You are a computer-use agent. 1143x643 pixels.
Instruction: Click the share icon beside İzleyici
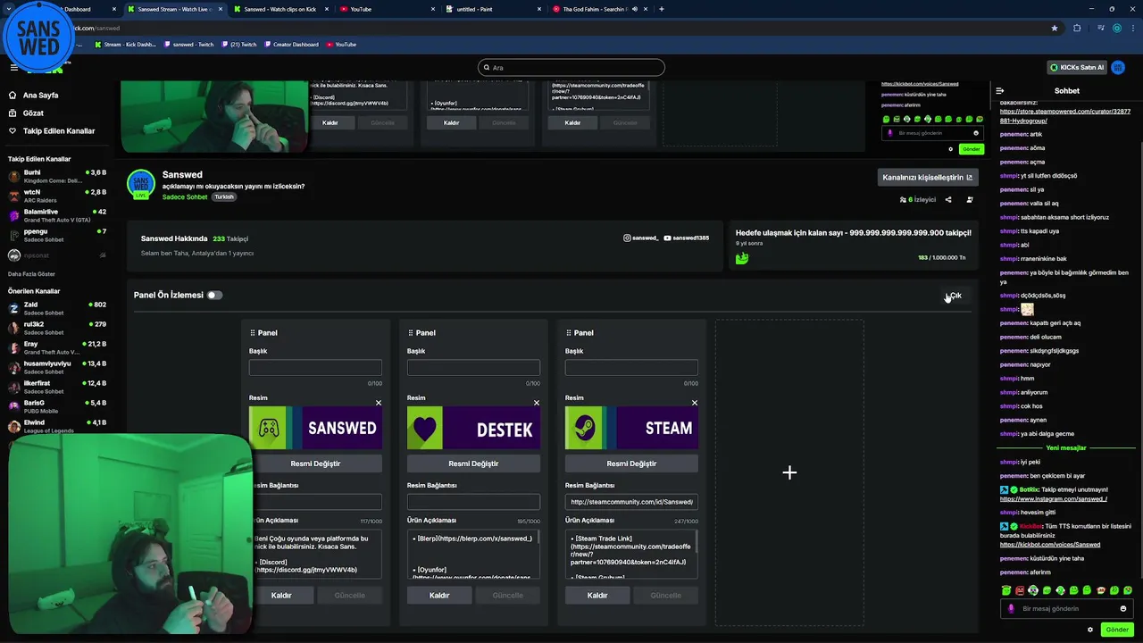tap(948, 200)
